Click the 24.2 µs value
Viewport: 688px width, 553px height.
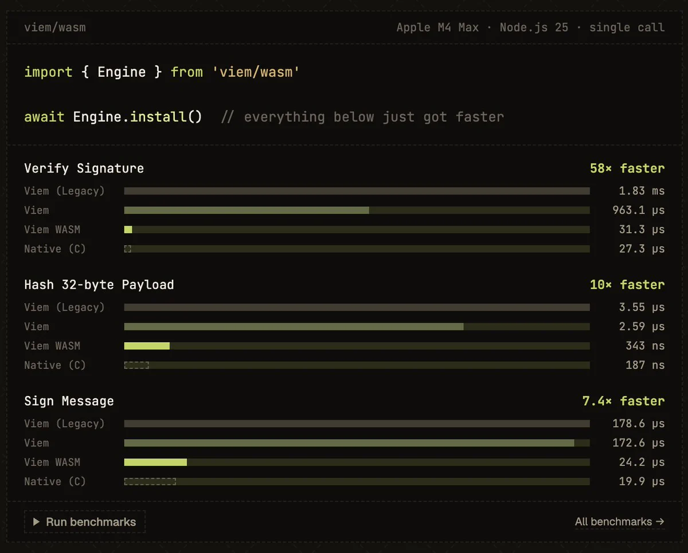tap(642, 462)
